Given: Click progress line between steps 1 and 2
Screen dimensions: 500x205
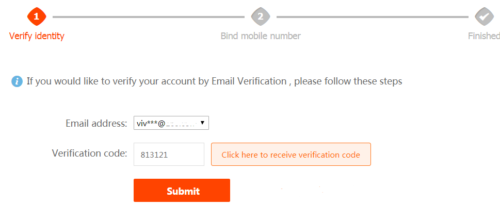Looking at the screenshot, I should pyautogui.click(x=149, y=16).
